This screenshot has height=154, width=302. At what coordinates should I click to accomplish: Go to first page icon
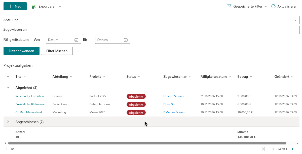coord(263,149)
